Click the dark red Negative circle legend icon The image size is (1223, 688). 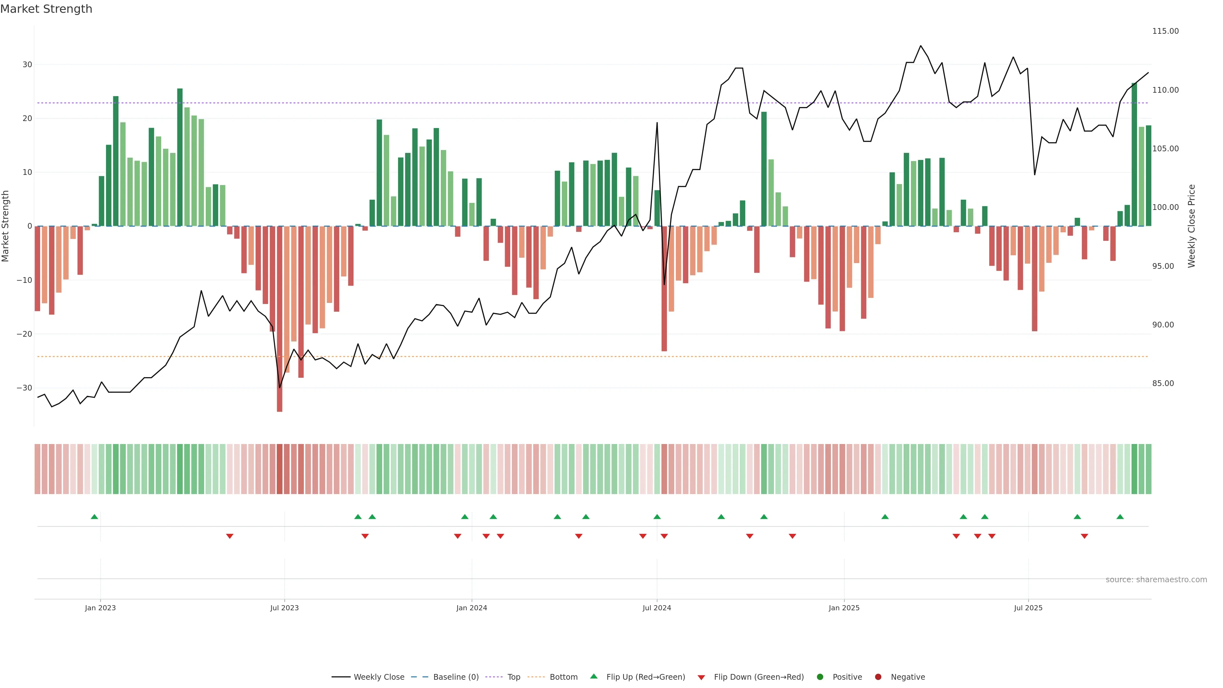[x=878, y=677]
